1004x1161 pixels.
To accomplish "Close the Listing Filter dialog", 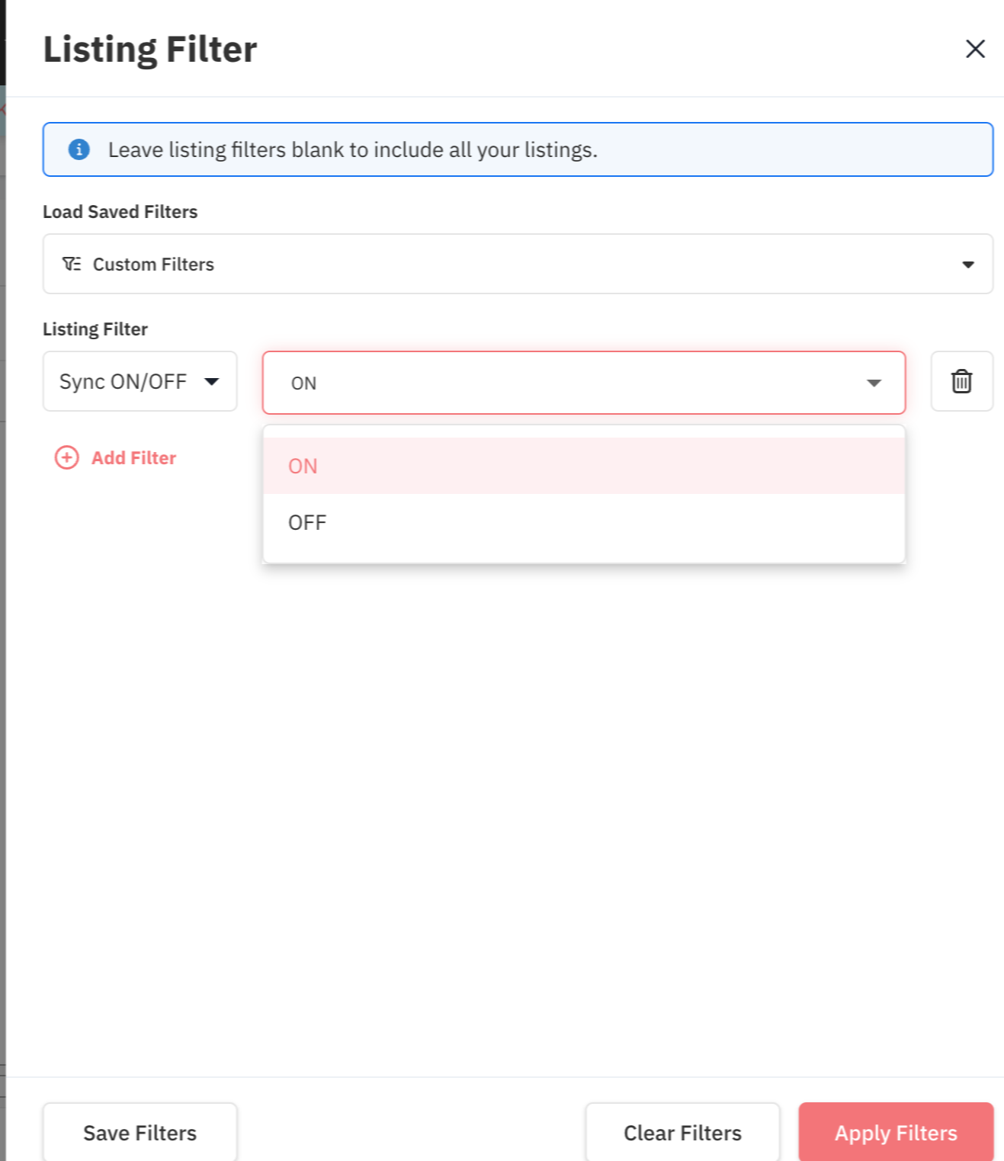I will tap(975, 49).
